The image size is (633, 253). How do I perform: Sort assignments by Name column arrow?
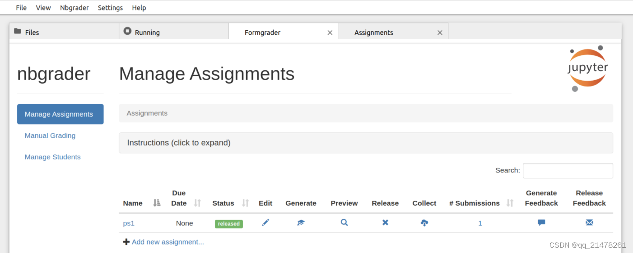157,203
